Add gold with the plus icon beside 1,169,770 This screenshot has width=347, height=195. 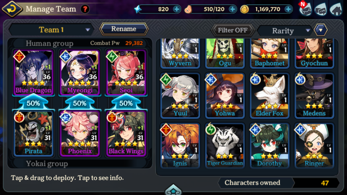coord(288,9)
